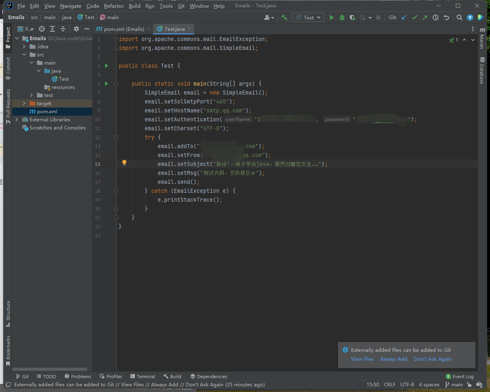
Task: Click the Build project hammer icon
Action: point(284,17)
